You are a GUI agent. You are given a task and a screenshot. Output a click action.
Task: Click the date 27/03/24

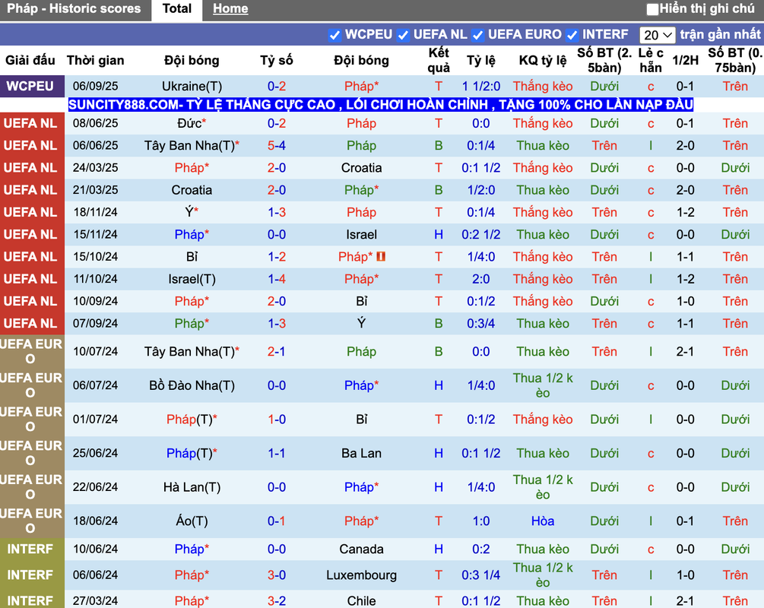[x=96, y=600]
